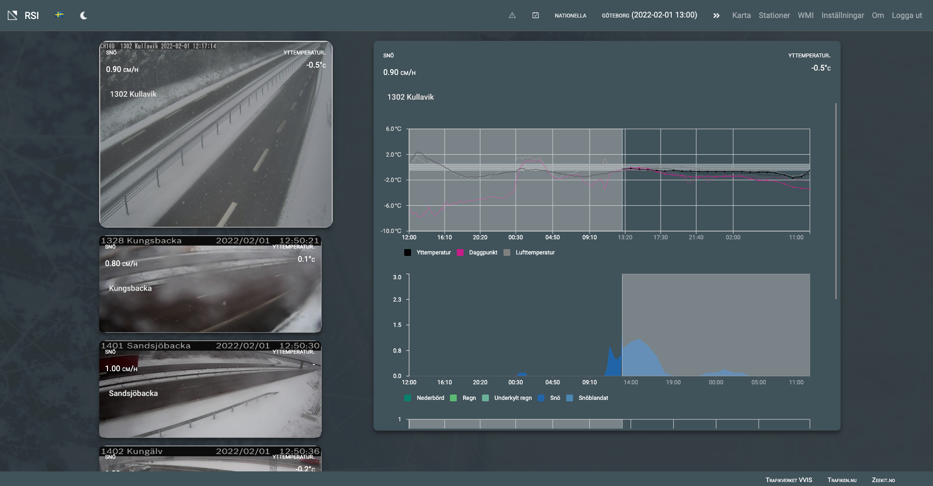
Task: Open Inställningar settings
Action: pyautogui.click(x=843, y=16)
